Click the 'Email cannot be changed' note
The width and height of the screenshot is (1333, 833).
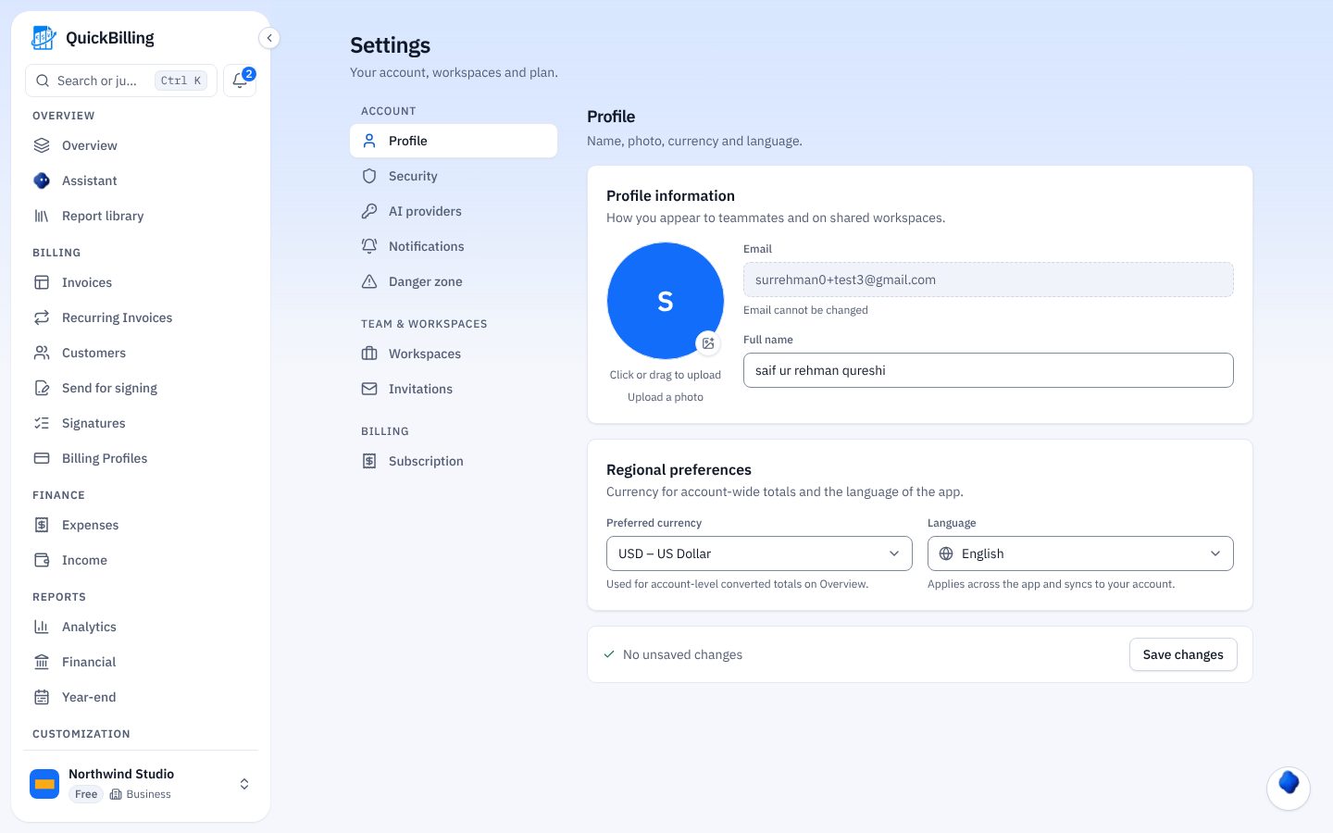(805, 310)
